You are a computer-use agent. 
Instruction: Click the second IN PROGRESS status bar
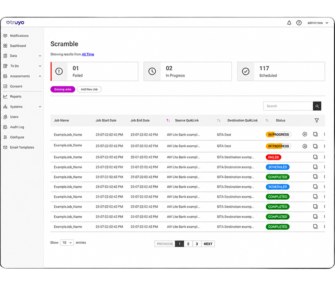pos(278,146)
